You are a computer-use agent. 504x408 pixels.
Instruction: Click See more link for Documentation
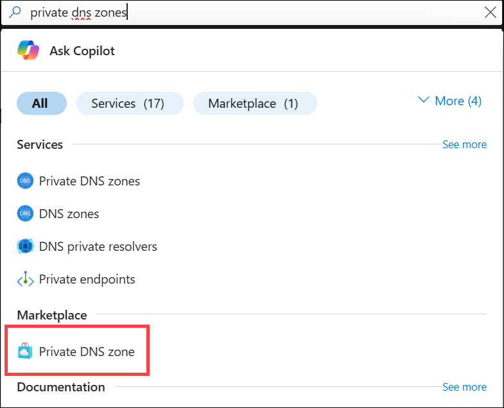[x=464, y=387]
